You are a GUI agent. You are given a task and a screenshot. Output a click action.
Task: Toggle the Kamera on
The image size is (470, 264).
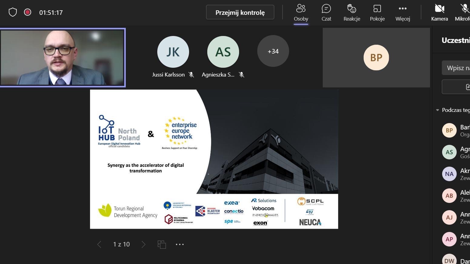pos(439,13)
